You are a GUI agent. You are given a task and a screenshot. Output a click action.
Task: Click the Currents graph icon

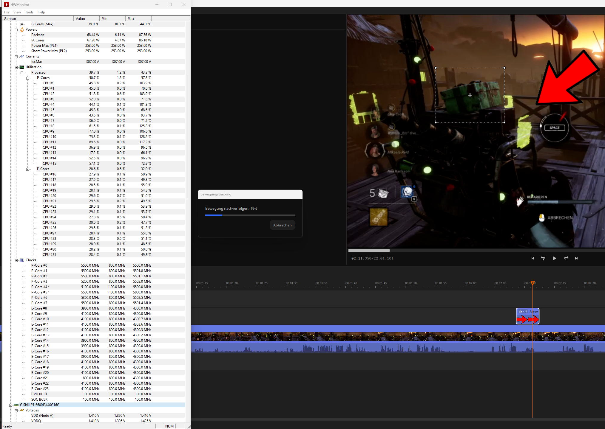pos(22,56)
